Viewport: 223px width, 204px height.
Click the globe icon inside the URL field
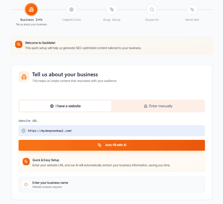coord(23,131)
